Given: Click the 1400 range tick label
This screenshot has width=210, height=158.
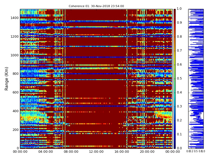Looking at the screenshot, I should (x=15, y=18).
